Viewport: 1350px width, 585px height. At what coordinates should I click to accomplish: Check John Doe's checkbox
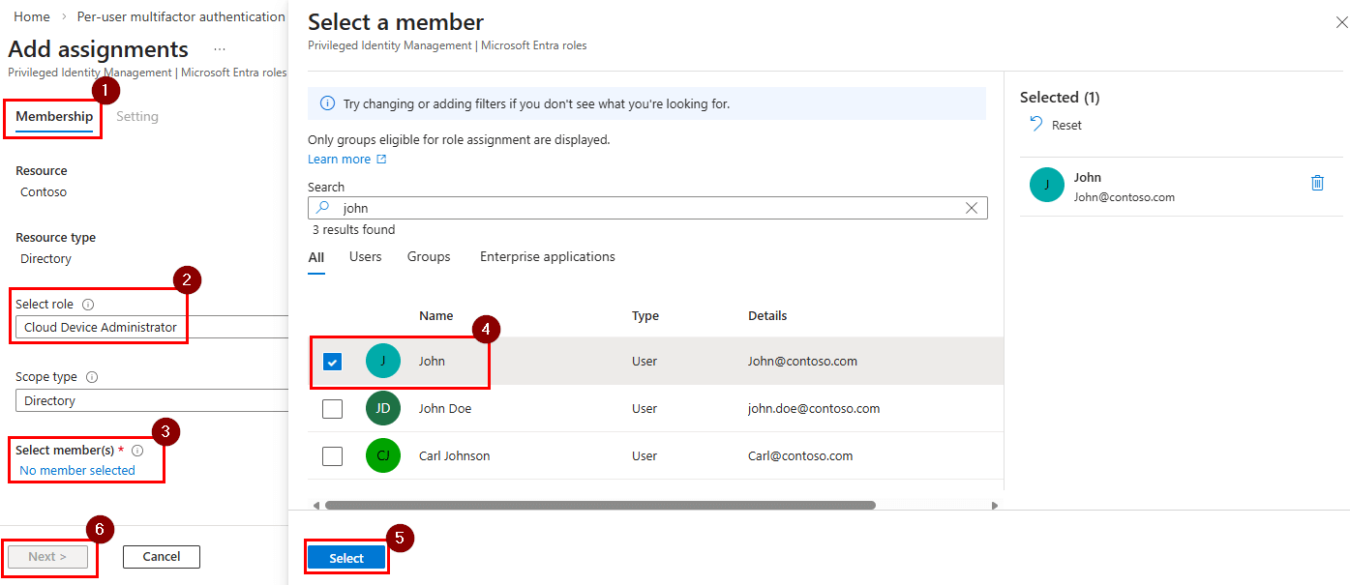tap(332, 408)
